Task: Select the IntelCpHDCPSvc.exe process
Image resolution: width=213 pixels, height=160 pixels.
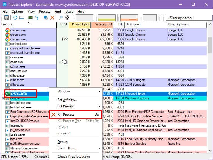Action: point(25,121)
